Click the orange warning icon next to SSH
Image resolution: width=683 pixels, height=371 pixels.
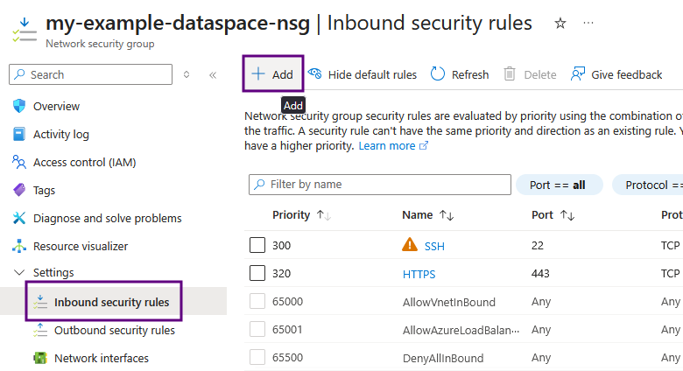(x=410, y=245)
